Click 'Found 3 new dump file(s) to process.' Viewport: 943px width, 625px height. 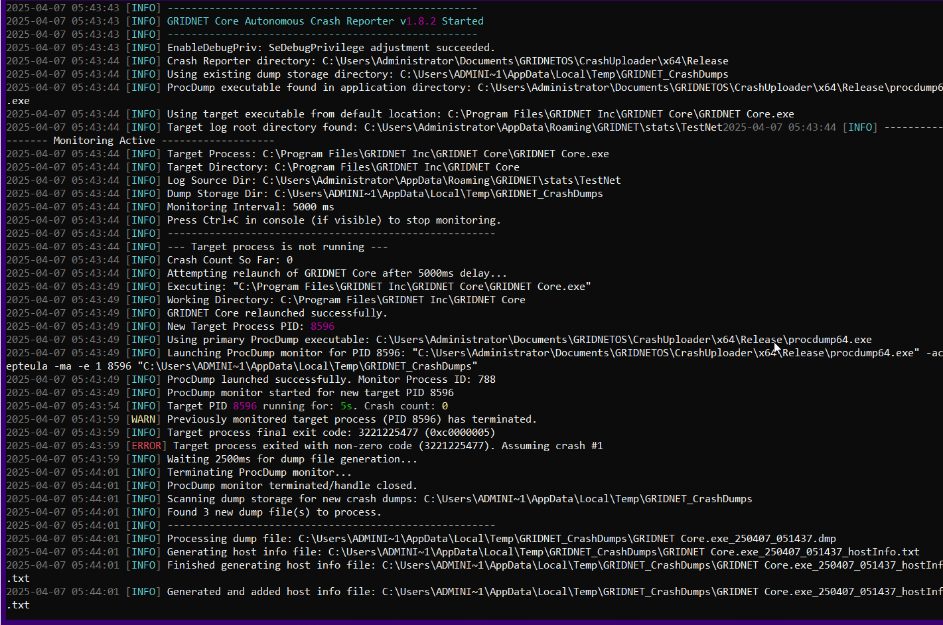click(x=275, y=512)
